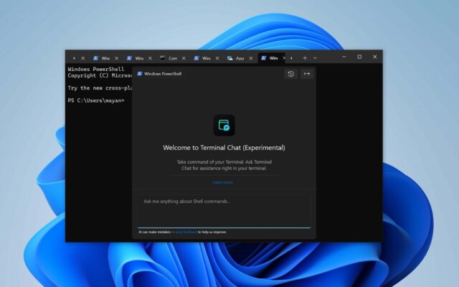Click the 'Windows PowerShell' label in the chat pane

pos(163,74)
